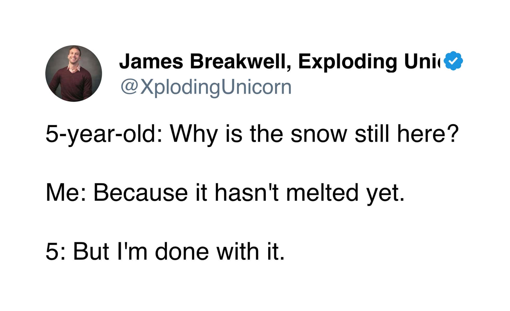Image resolution: width=510 pixels, height=311 pixels.
Task: Click the word "But" in the last line
Action: (x=91, y=251)
